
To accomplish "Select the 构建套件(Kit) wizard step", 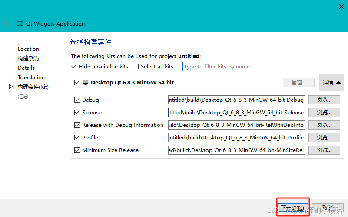I will pyautogui.click(x=33, y=87).
